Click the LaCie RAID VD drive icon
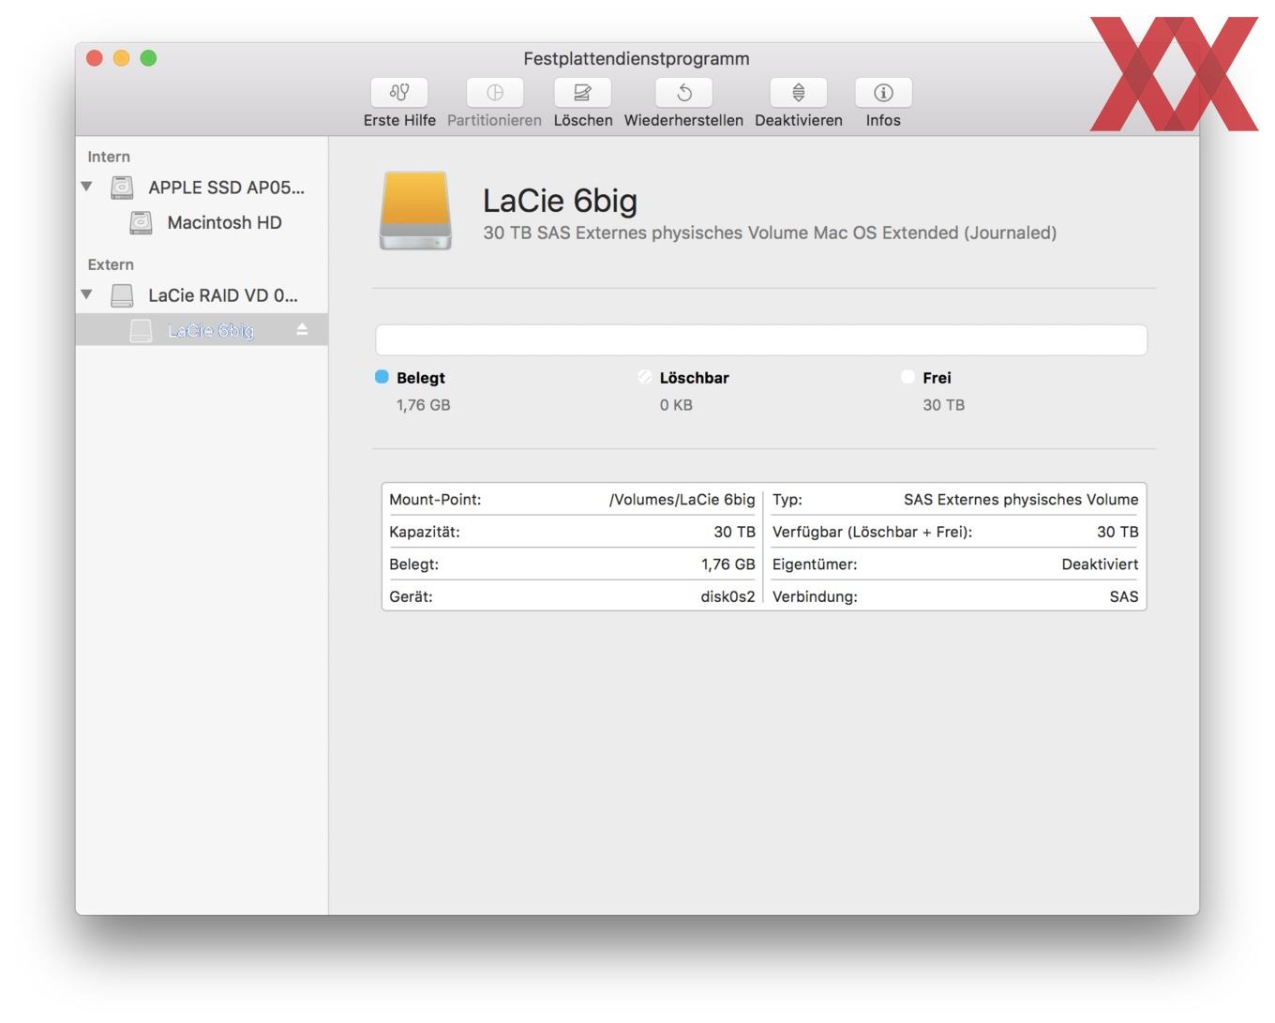Image resolution: width=1275 pixels, height=1023 pixels. (122, 295)
